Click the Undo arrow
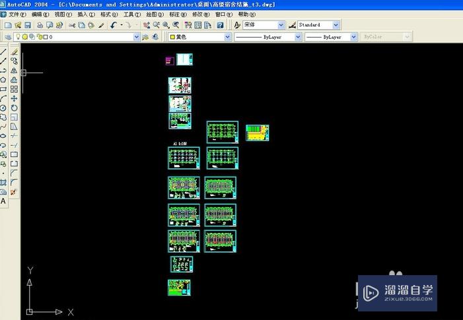This screenshot has width=463, height=320. click(x=114, y=25)
